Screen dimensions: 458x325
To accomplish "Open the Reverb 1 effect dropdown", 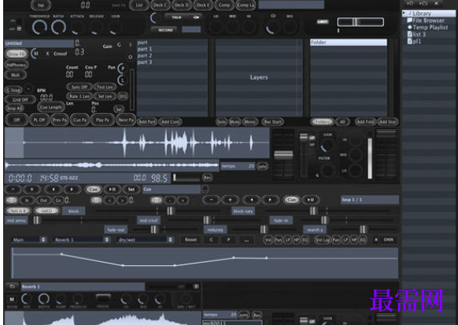I will [x=82, y=240].
